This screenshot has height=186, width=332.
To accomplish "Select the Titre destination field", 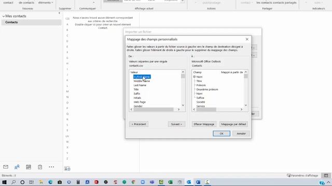I will [199, 81].
